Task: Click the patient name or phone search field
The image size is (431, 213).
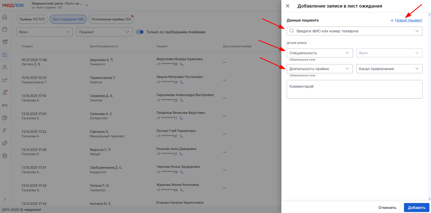Action: point(352,31)
